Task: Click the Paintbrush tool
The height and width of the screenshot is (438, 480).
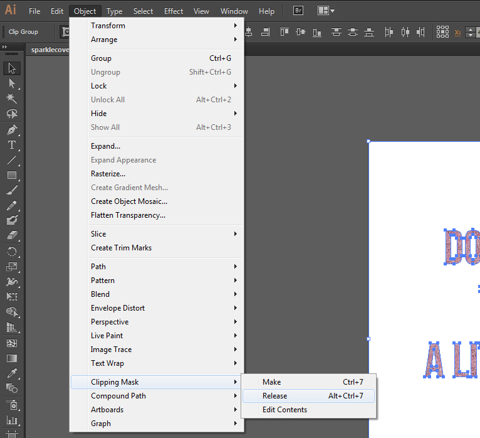Action: point(12,190)
